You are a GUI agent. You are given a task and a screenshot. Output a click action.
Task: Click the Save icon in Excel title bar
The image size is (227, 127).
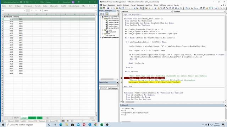27,2
